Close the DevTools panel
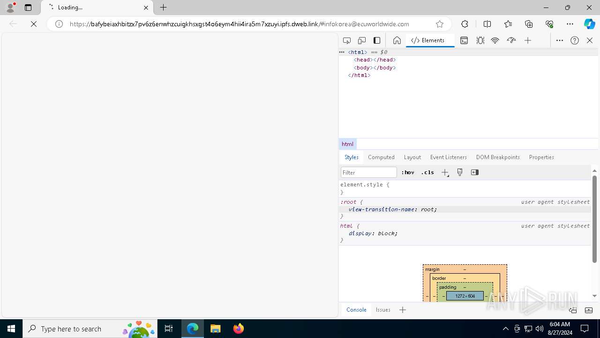The image size is (600, 338). pos(590,40)
